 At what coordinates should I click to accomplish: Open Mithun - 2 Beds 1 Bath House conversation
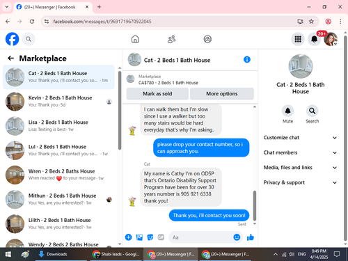(58, 199)
